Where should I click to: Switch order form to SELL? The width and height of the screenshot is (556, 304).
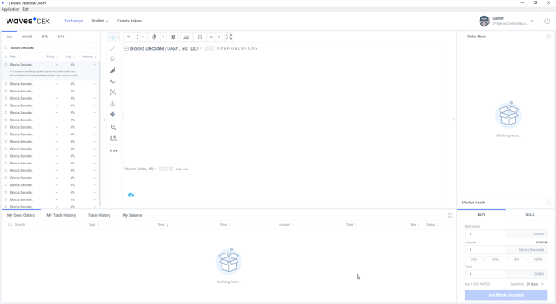click(529, 214)
